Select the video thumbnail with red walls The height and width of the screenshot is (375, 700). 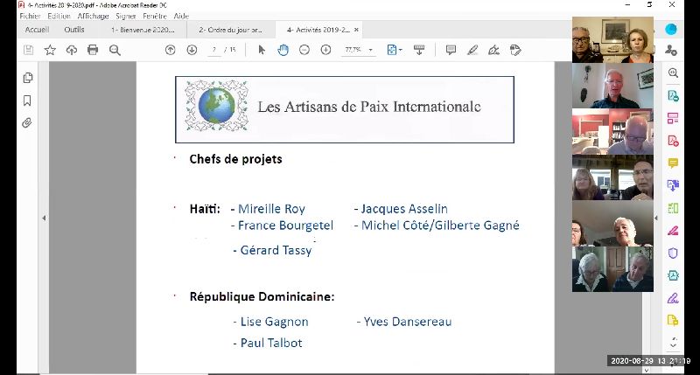pos(612,131)
